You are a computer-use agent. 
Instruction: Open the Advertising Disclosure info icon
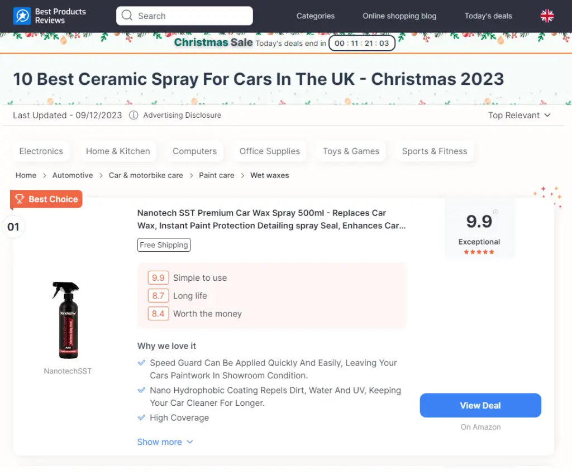click(133, 115)
